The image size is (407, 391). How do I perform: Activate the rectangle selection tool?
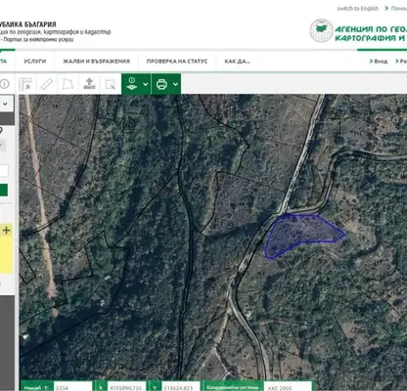tap(111, 84)
